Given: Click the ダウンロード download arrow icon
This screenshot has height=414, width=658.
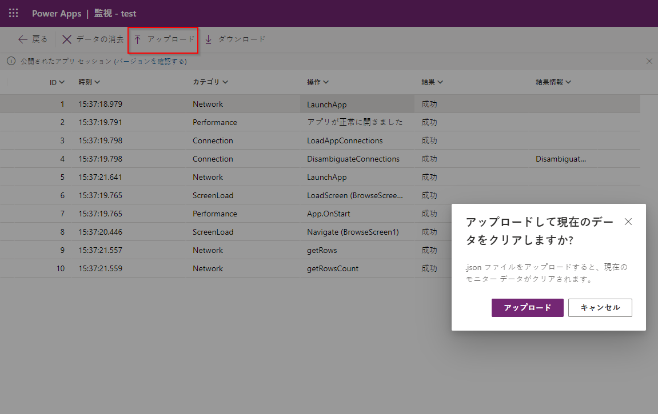Looking at the screenshot, I should 208,39.
